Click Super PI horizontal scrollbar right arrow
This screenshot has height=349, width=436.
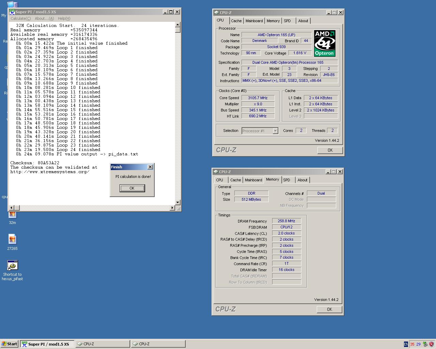172,208
